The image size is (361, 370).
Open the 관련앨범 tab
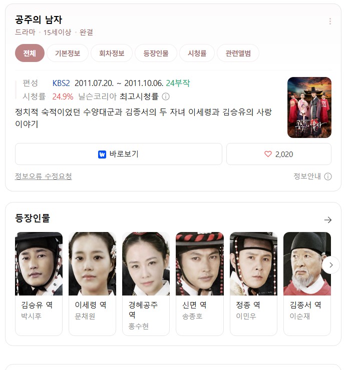click(x=238, y=53)
